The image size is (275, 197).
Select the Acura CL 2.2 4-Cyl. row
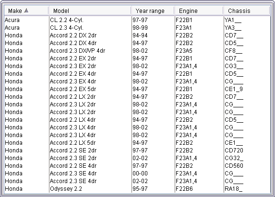(x=137, y=20)
